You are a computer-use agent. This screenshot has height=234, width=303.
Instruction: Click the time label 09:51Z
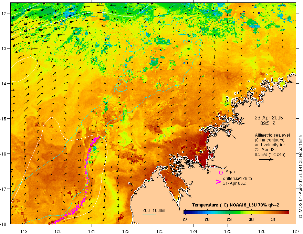pos(268,123)
